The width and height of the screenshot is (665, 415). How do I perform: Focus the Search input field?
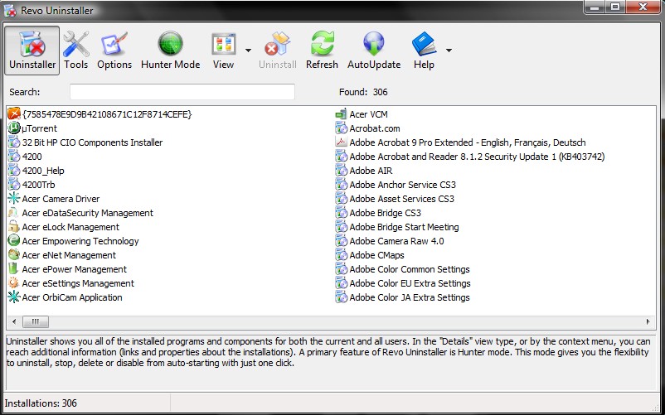coord(182,92)
